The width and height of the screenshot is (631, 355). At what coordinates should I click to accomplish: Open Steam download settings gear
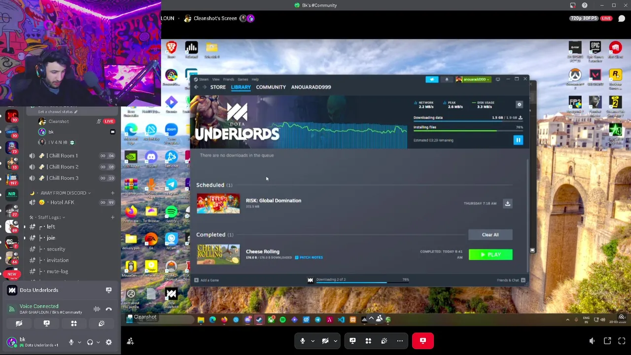tap(519, 105)
